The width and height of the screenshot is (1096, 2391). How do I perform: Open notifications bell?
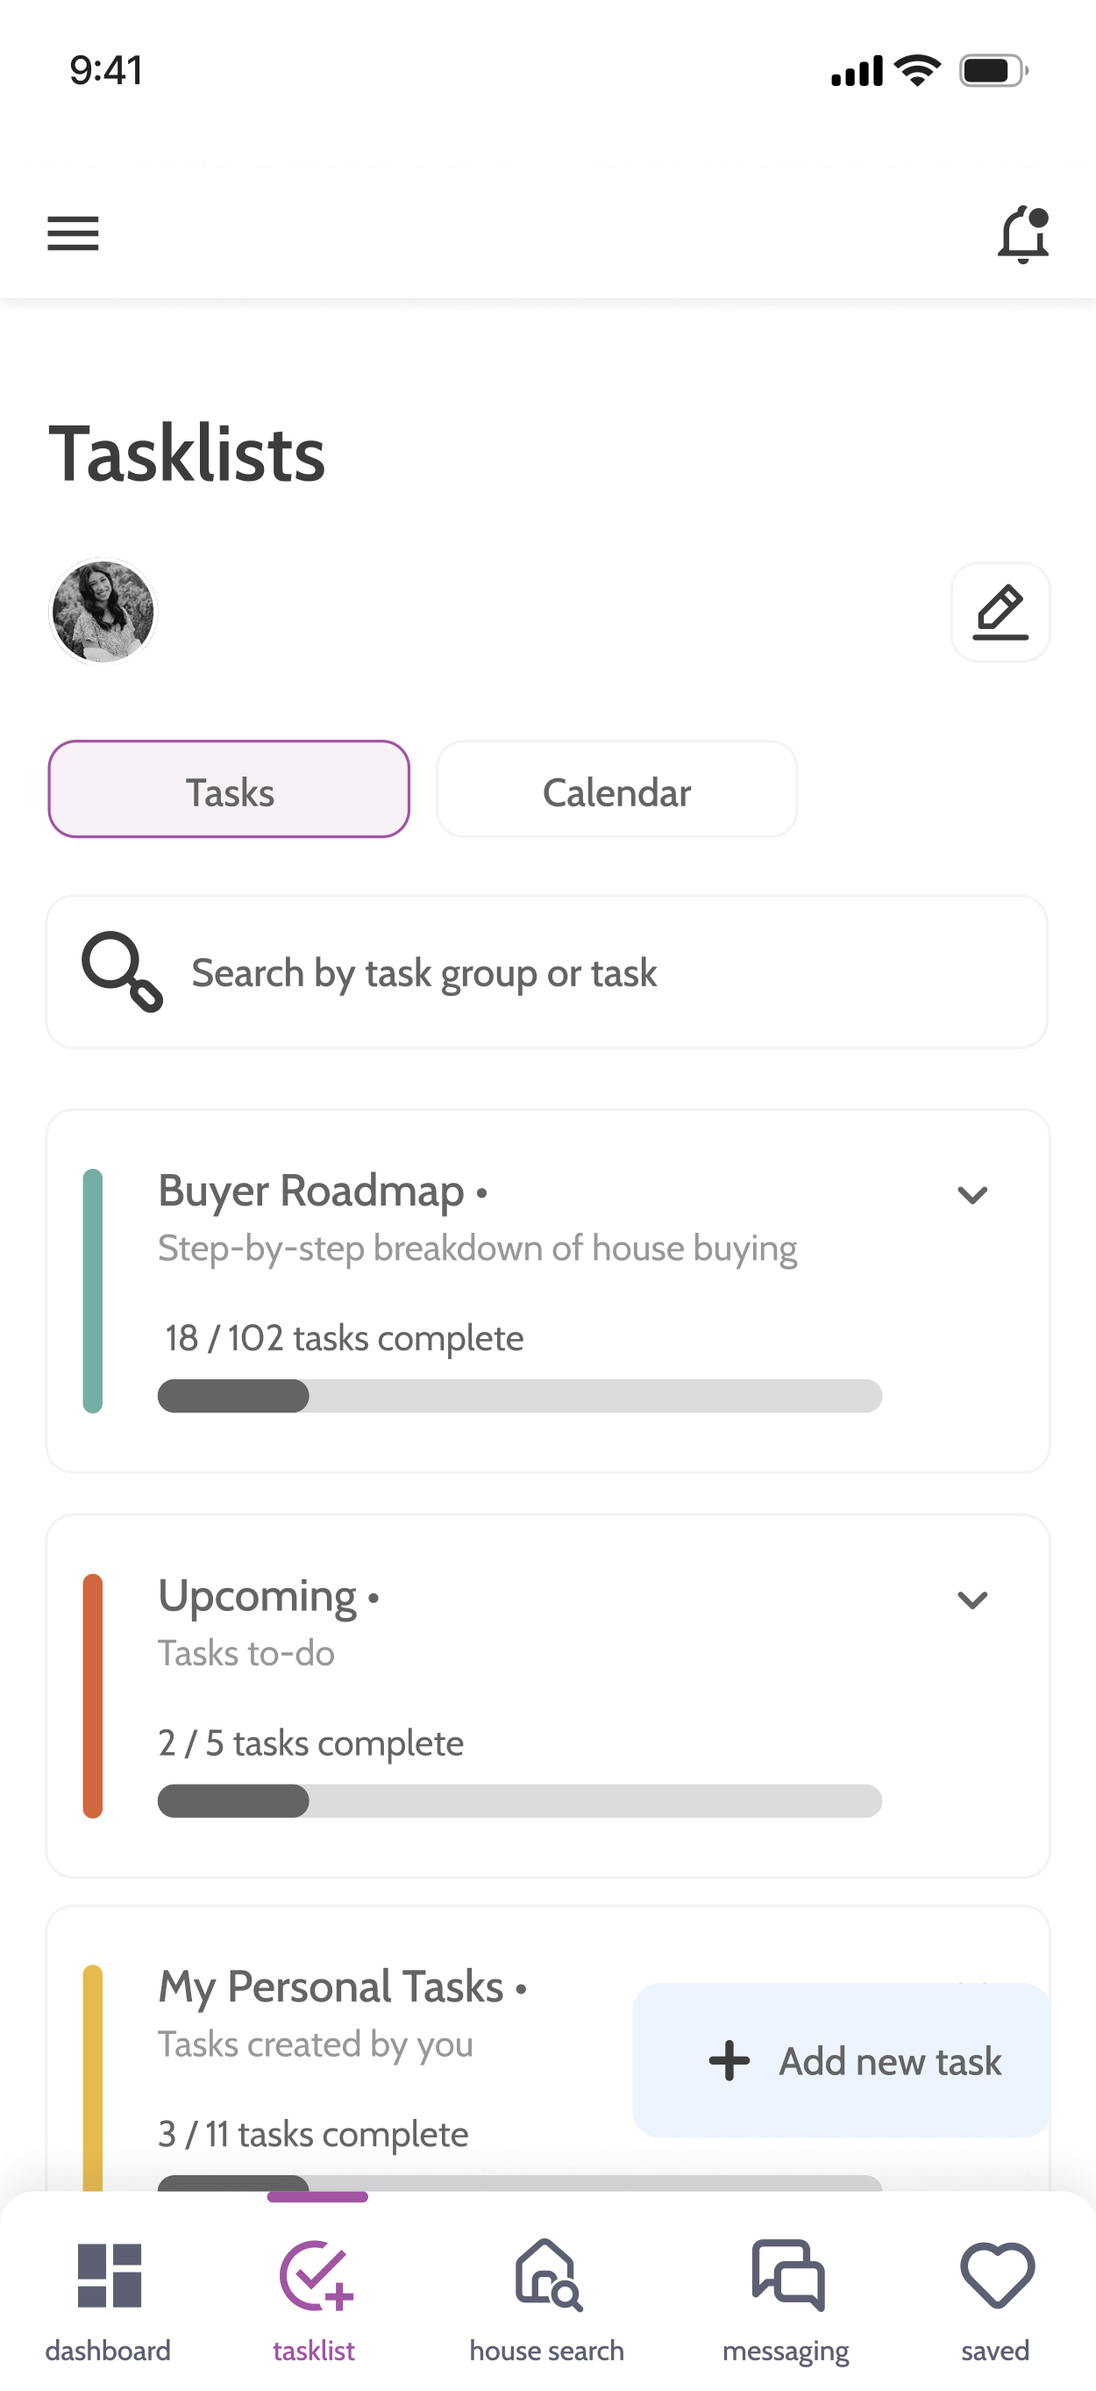coord(1022,234)
